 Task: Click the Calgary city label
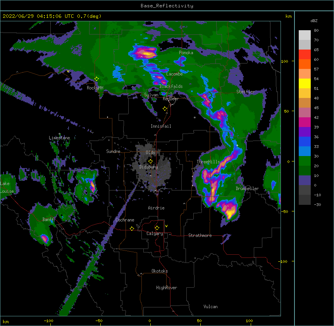[x=155, y=233]
